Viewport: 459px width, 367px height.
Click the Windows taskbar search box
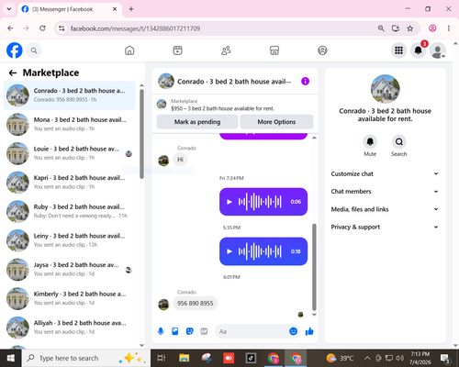point(86,358)
